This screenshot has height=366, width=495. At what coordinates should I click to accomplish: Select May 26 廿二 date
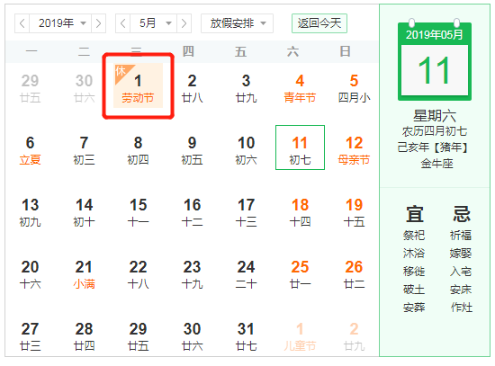[x=354, y=275]
